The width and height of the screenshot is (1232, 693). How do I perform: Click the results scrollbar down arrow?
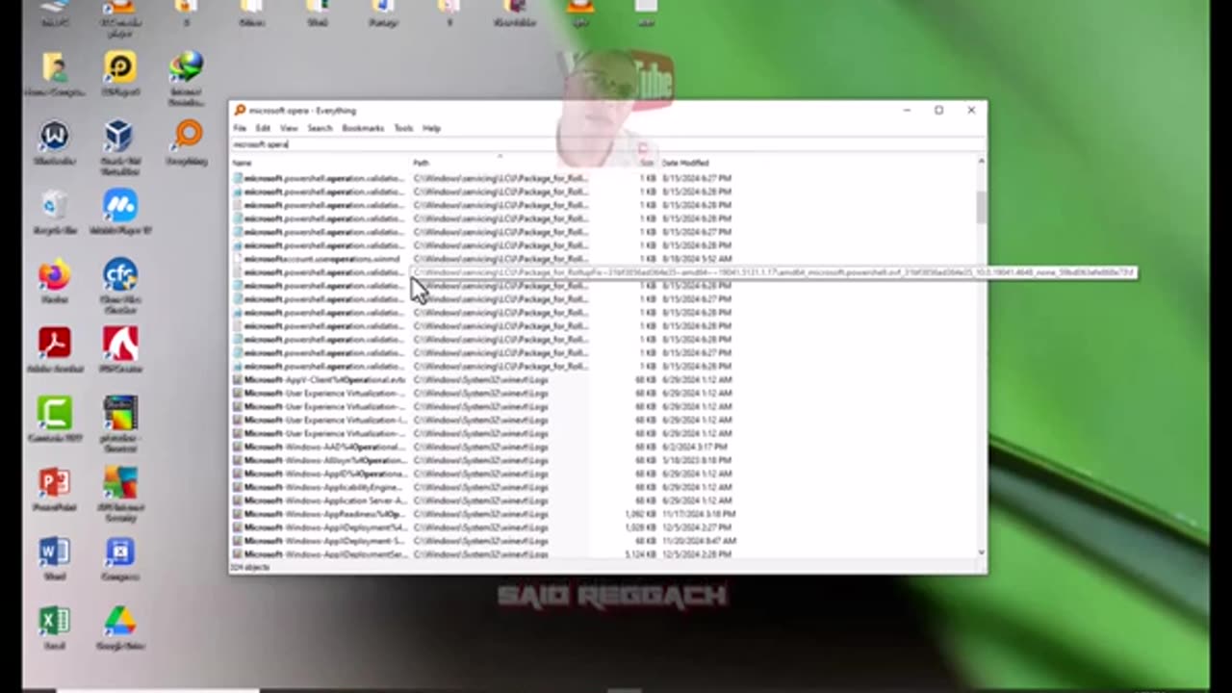tap(981, 552)
